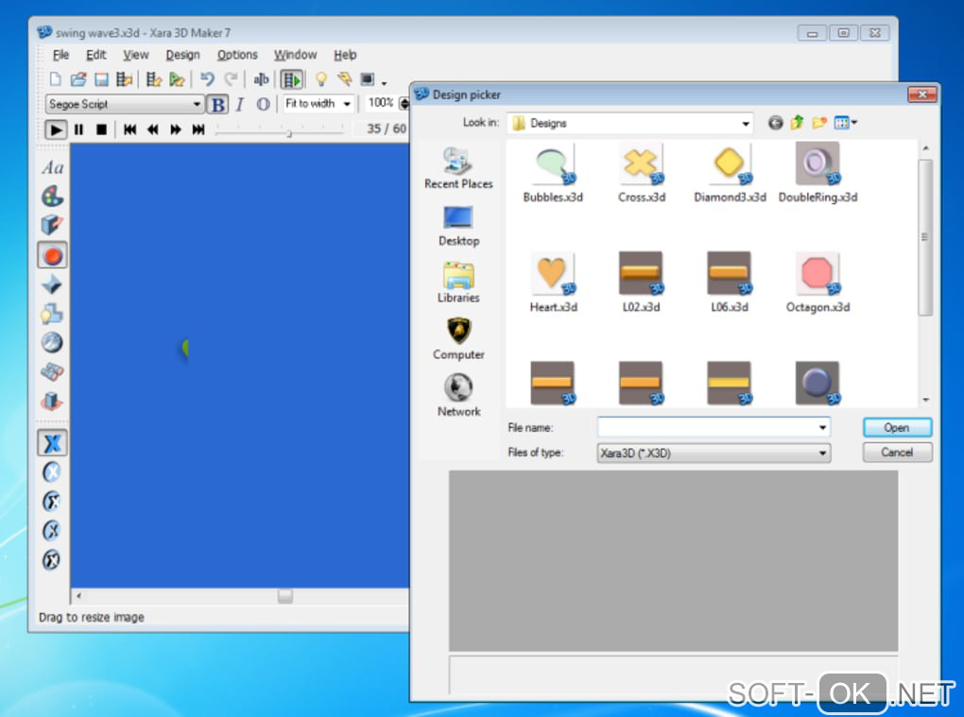Stop the animation
This screenshot has height=717, width=964.
(x=101, y=129)
